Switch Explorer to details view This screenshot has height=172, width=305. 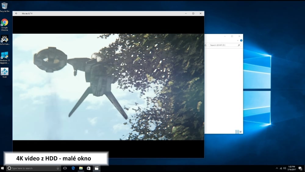tap(237, 132)
